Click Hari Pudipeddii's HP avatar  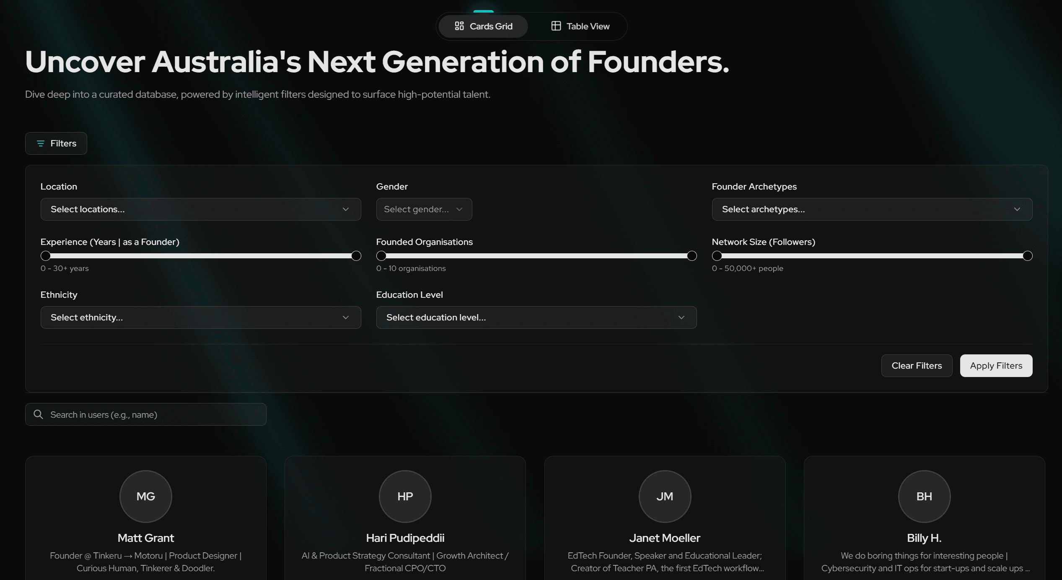(405, 496)
